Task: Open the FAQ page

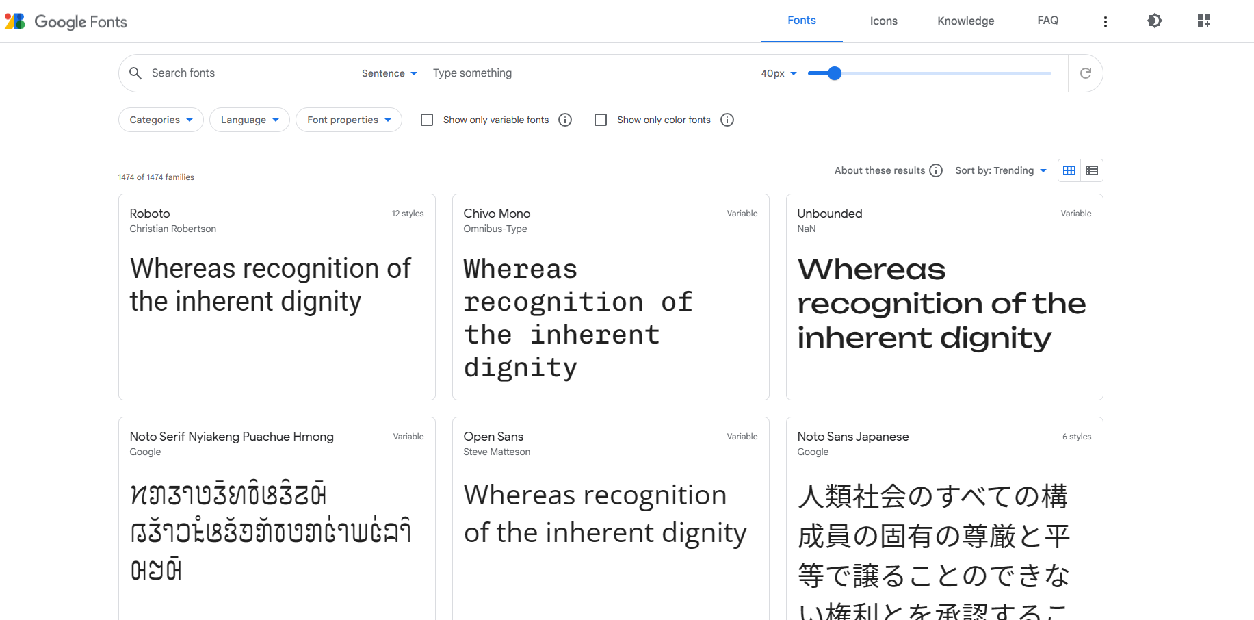Action: coord(1047,21)
